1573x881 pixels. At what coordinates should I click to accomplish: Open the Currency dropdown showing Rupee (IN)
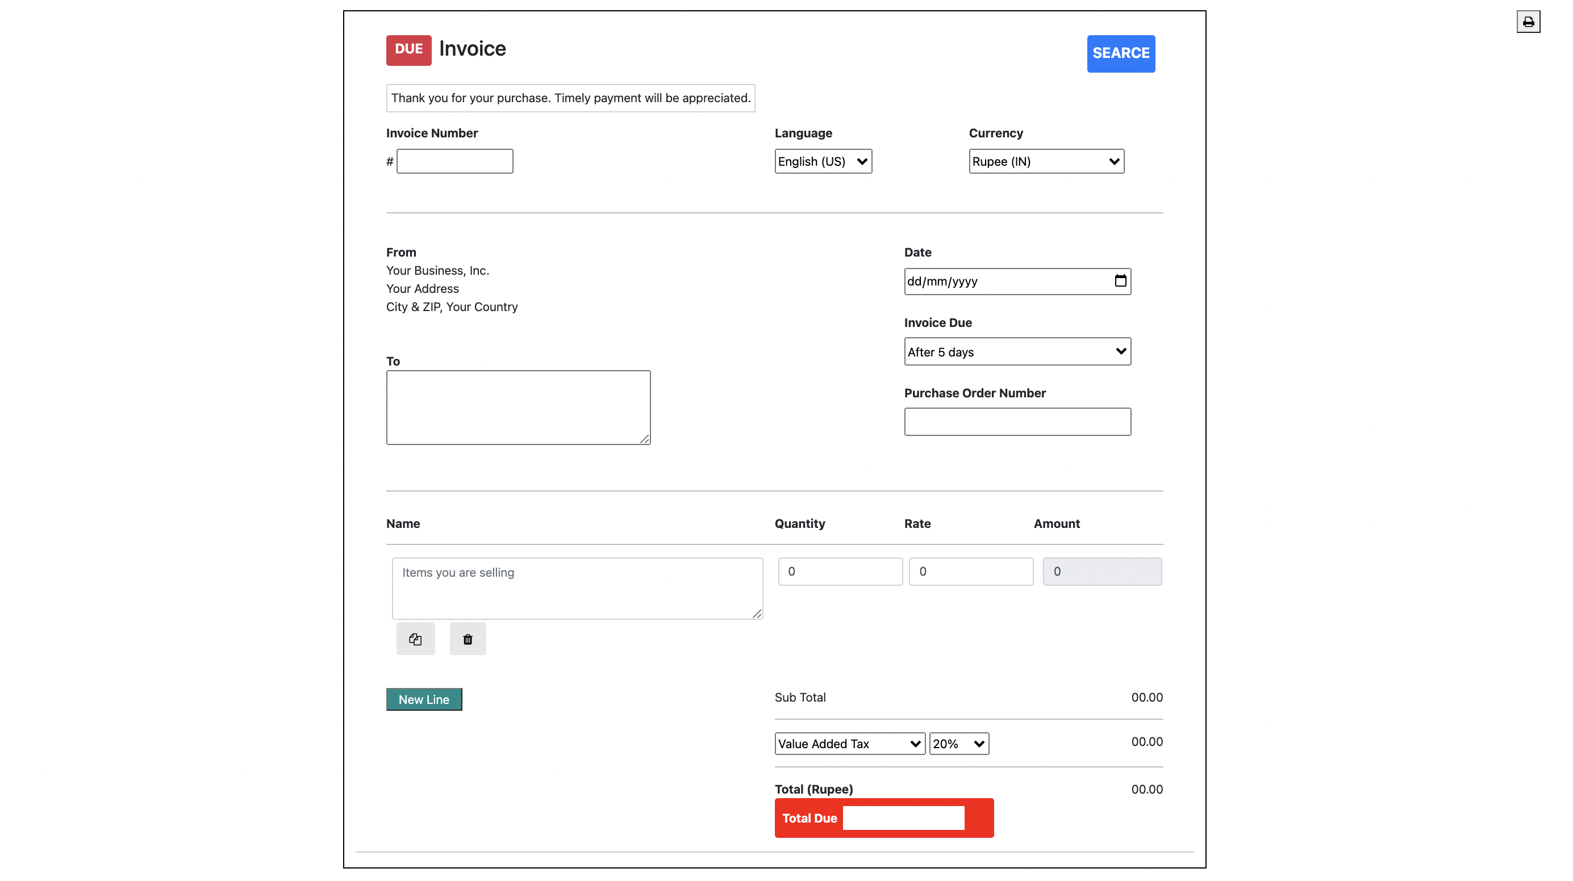coord(1046,162)
